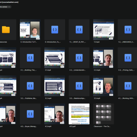Open the ATS.pdf document preview
Screen dimensions: 137x137
pos(79,114)
